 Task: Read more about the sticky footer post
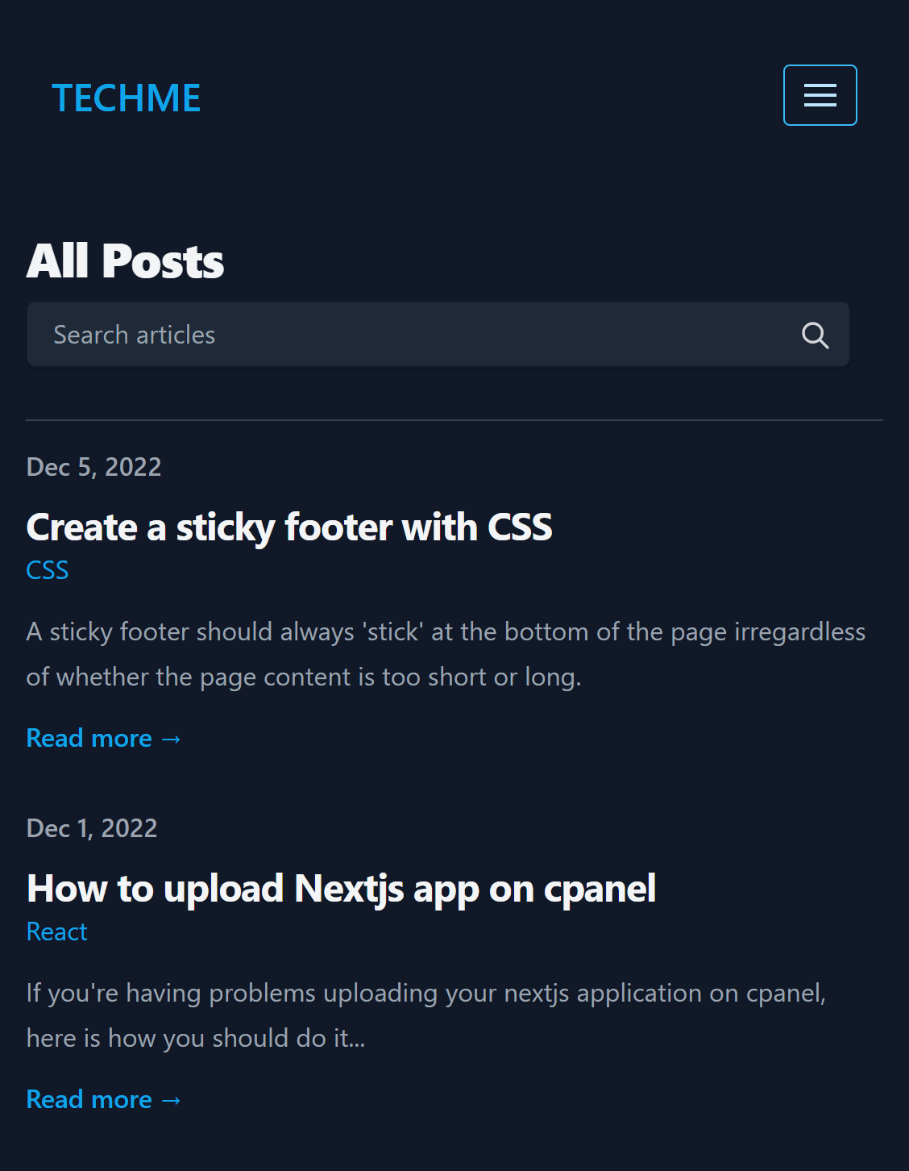[x=89, y=738]
